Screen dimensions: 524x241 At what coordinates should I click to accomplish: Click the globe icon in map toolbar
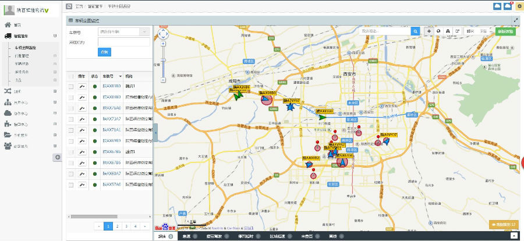[x=438, y=31]
